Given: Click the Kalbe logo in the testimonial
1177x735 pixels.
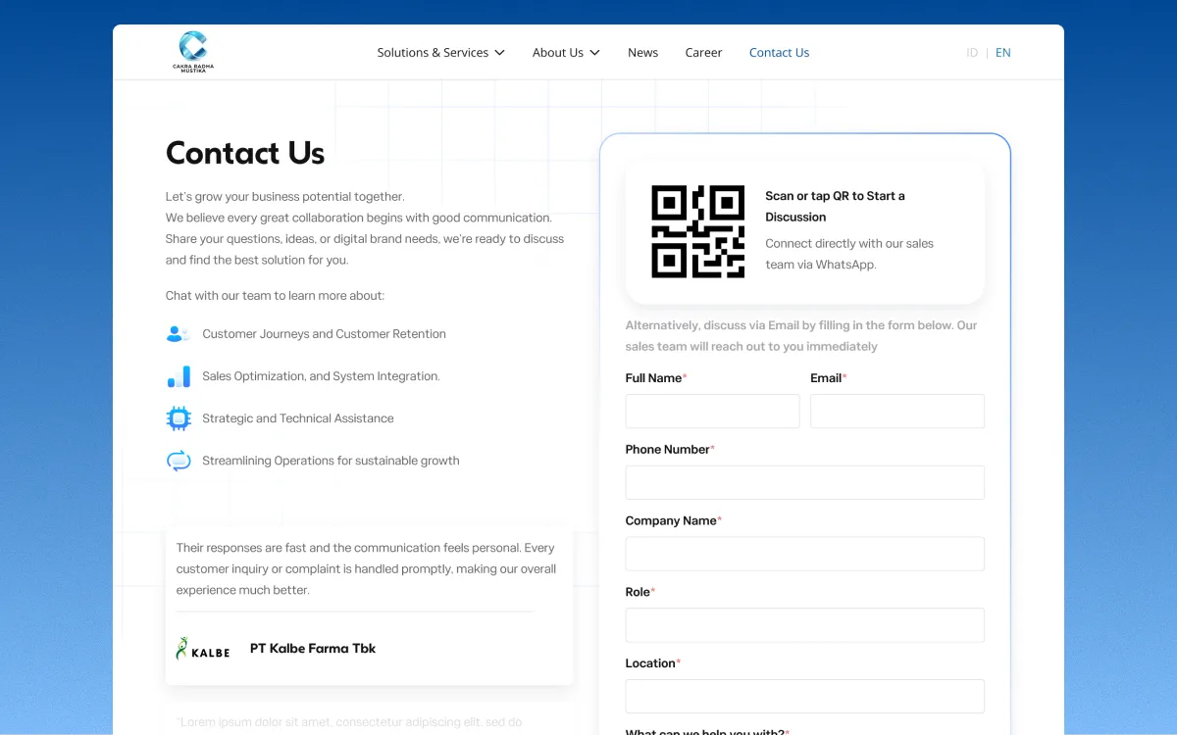Looking at the screenshot, I should [203, 649].
